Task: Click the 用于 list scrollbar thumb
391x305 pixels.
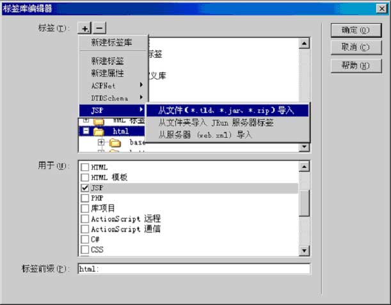Action: coord(304,203)
